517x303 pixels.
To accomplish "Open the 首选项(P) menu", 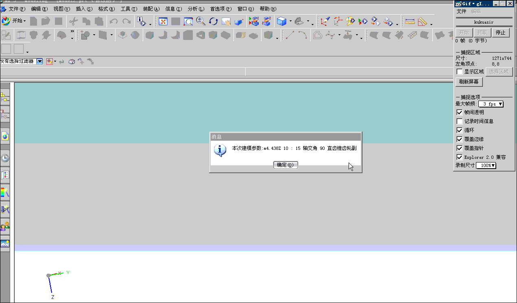I will (x=221, y=9).
